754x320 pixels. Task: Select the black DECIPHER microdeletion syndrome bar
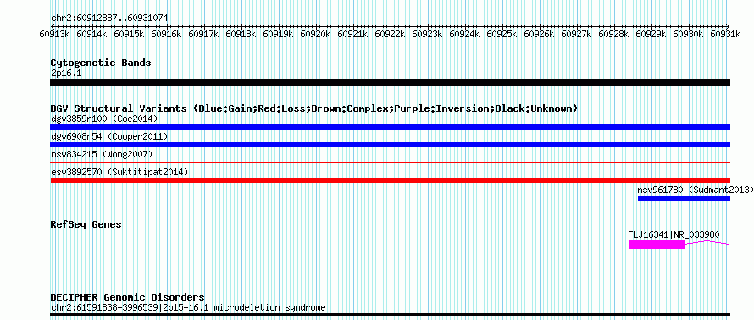[x=390, y=315]
